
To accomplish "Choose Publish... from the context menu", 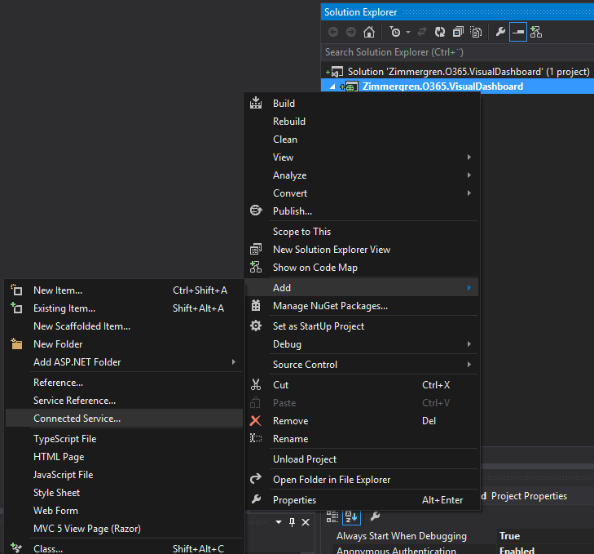I will click(x=362, y=211).
